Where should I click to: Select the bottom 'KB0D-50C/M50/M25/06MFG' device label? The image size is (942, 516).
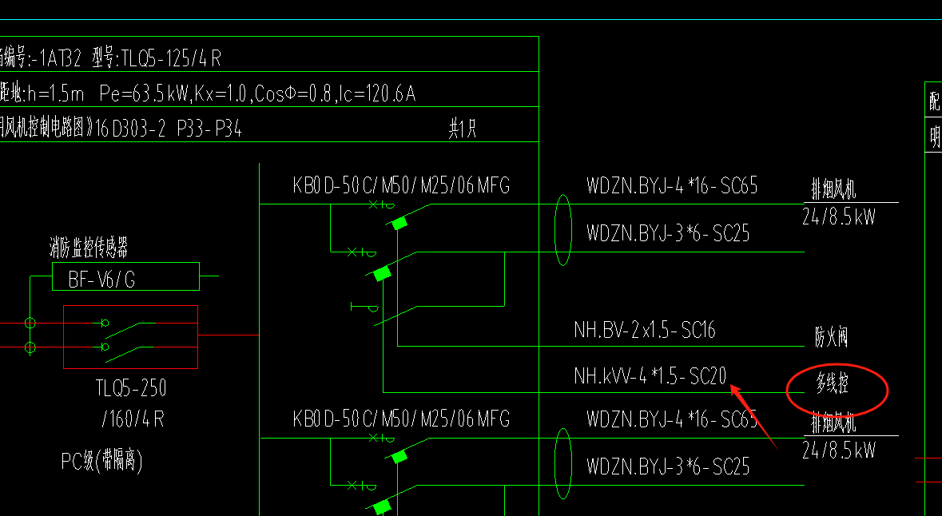[401, 418]
